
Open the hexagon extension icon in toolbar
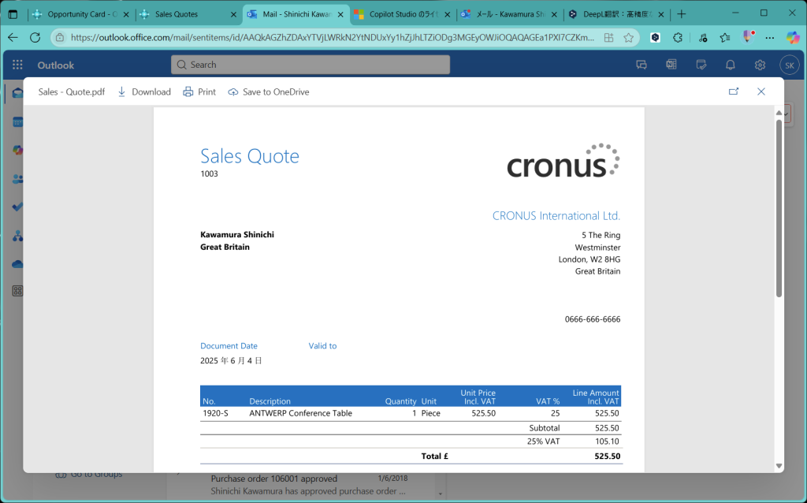pyautogui.click(x=655, y=37)
